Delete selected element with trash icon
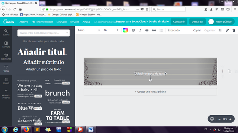This screenshot has width=238, height=133. click(x=234, y=30)
